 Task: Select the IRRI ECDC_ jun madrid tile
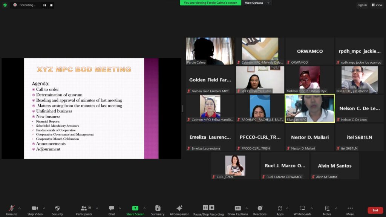[359, 80]
